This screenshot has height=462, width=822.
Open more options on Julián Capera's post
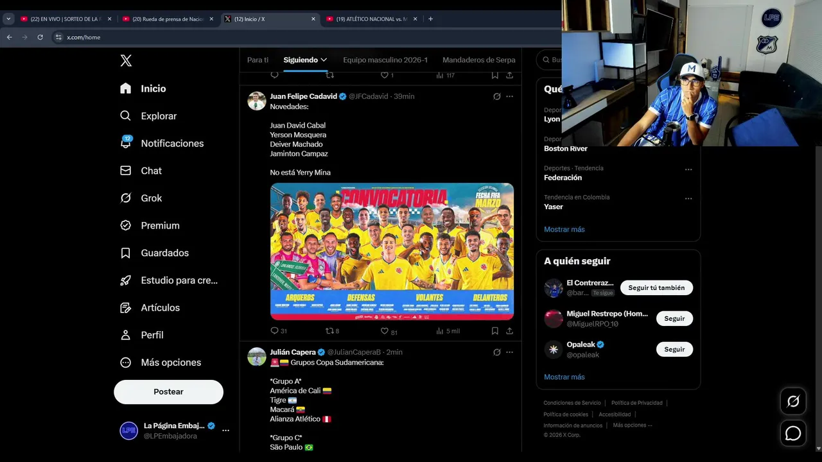point(509,352)
